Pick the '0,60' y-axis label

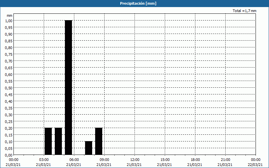pyautogui.click(x=9, y=74)
